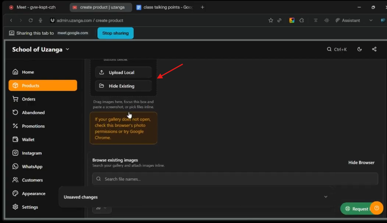Image resolution: width=387 pixels, height=223 pixels.
Task: Go back in browser history
Action: pos(11,20)
